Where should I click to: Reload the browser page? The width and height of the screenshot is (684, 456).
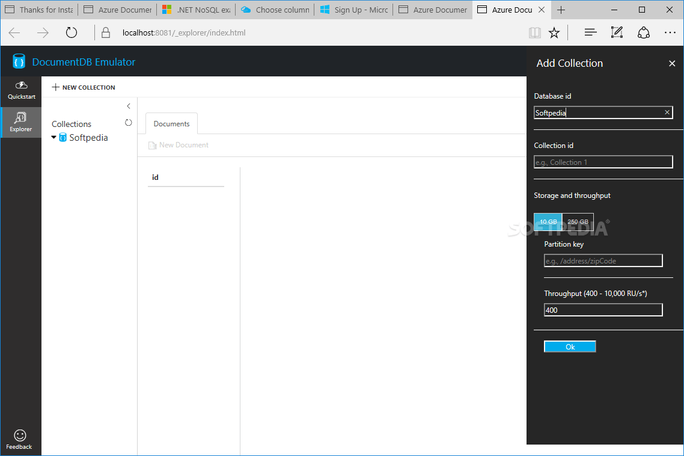point(72,32)
